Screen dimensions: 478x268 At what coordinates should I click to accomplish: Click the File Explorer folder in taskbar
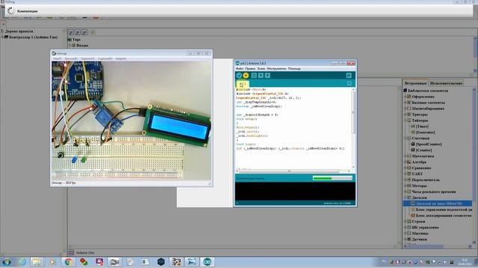pyautogui.click(x=37, y=262)
